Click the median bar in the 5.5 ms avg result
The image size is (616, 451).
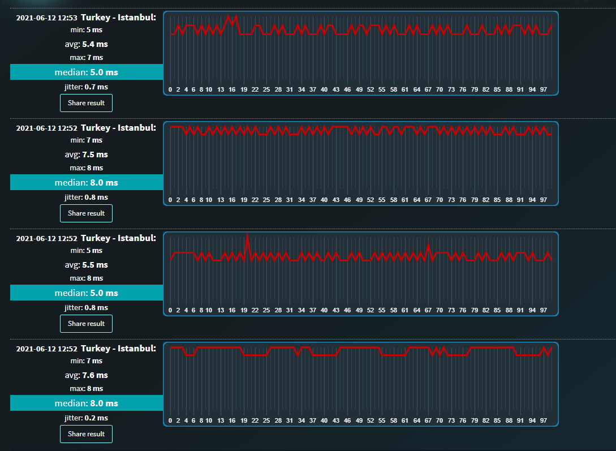click(x=87, y=293)
